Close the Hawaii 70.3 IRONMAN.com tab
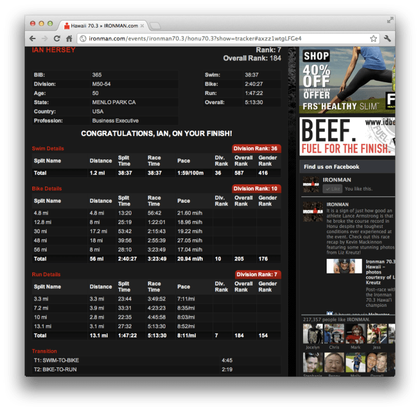The width and height of the screenshot is (420, 411). pos(143,26)
